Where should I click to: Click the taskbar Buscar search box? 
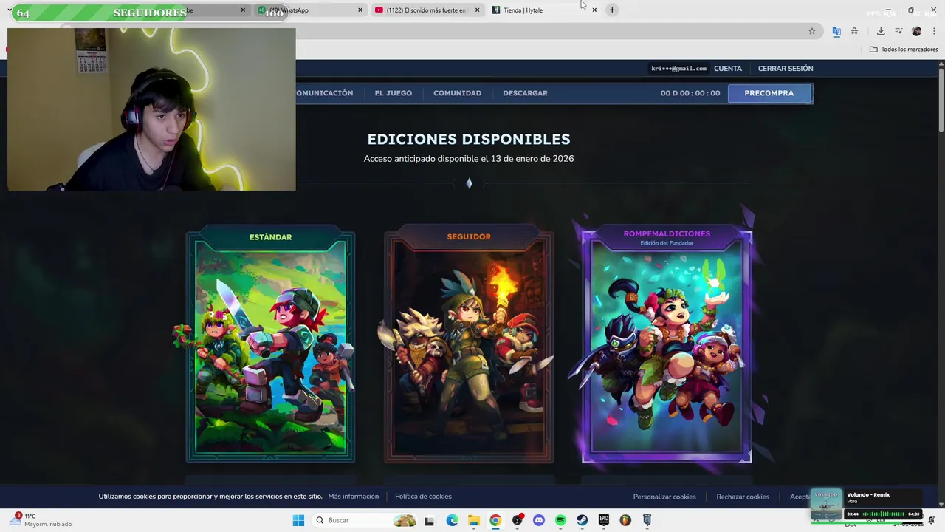365,520
